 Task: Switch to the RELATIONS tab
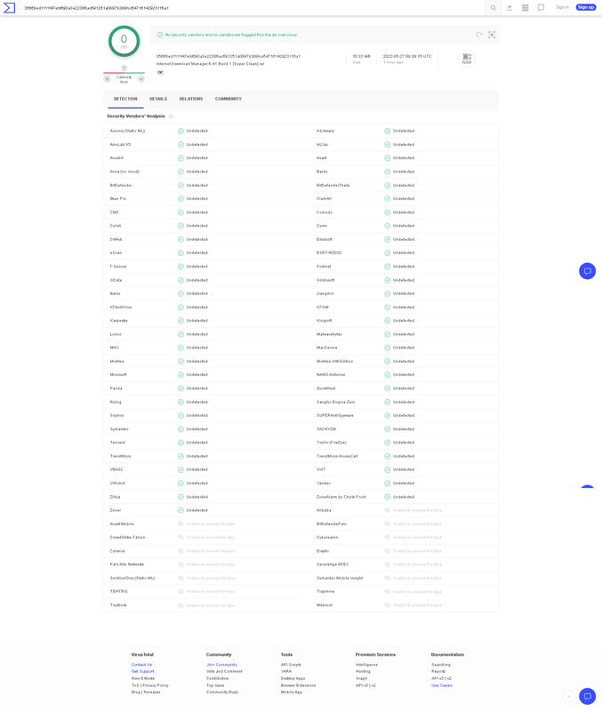[x=191, y=99]
